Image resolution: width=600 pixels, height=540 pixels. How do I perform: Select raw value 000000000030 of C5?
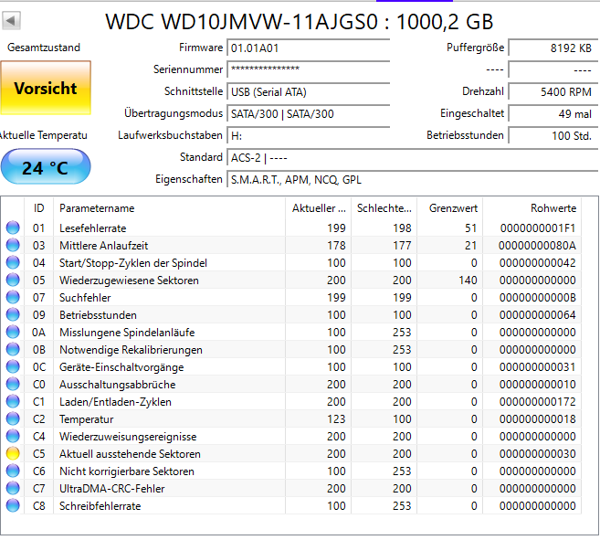pos(537,454)
